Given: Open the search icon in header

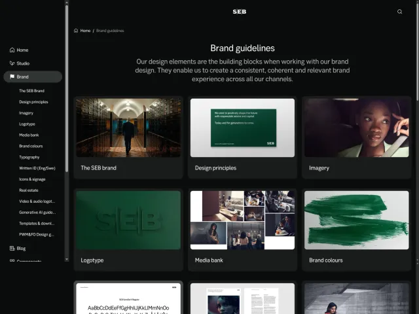Looking at the screenshot, I should coord(399,12).
